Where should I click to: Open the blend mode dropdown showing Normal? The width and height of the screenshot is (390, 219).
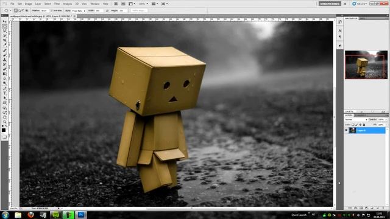(356, 120)
